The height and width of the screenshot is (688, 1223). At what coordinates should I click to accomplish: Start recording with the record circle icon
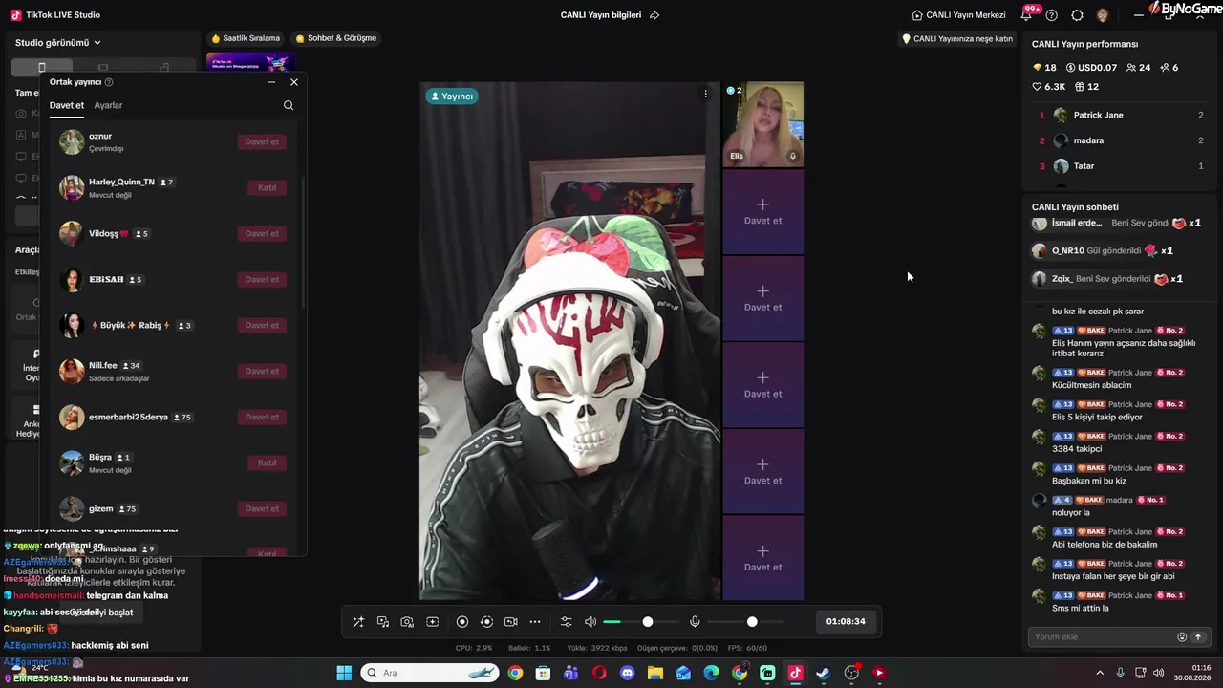462,622
